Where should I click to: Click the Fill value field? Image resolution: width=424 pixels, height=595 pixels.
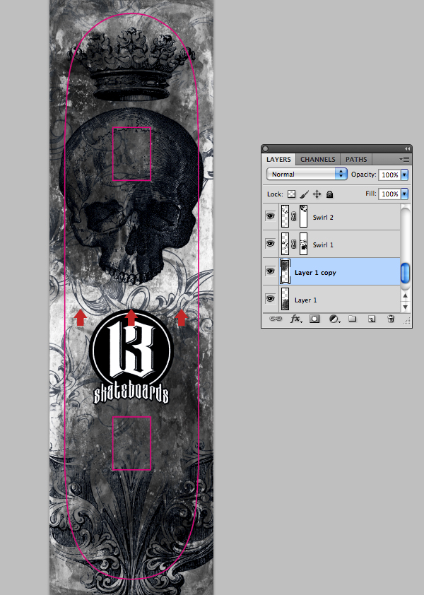coord(390,194)
